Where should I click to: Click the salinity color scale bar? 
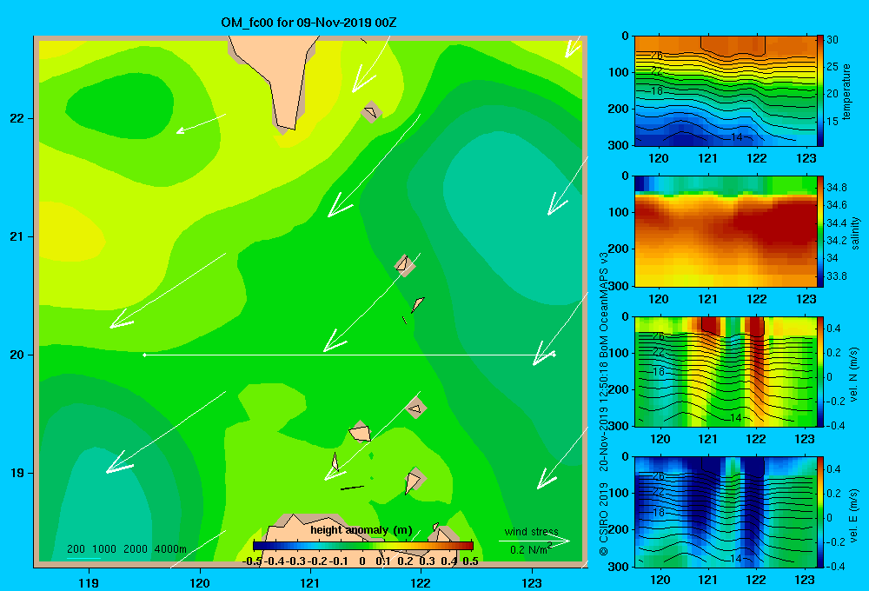click(x=820, y=231)
